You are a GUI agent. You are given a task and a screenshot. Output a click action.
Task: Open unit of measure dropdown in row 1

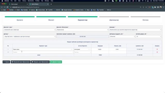point(82,49)
